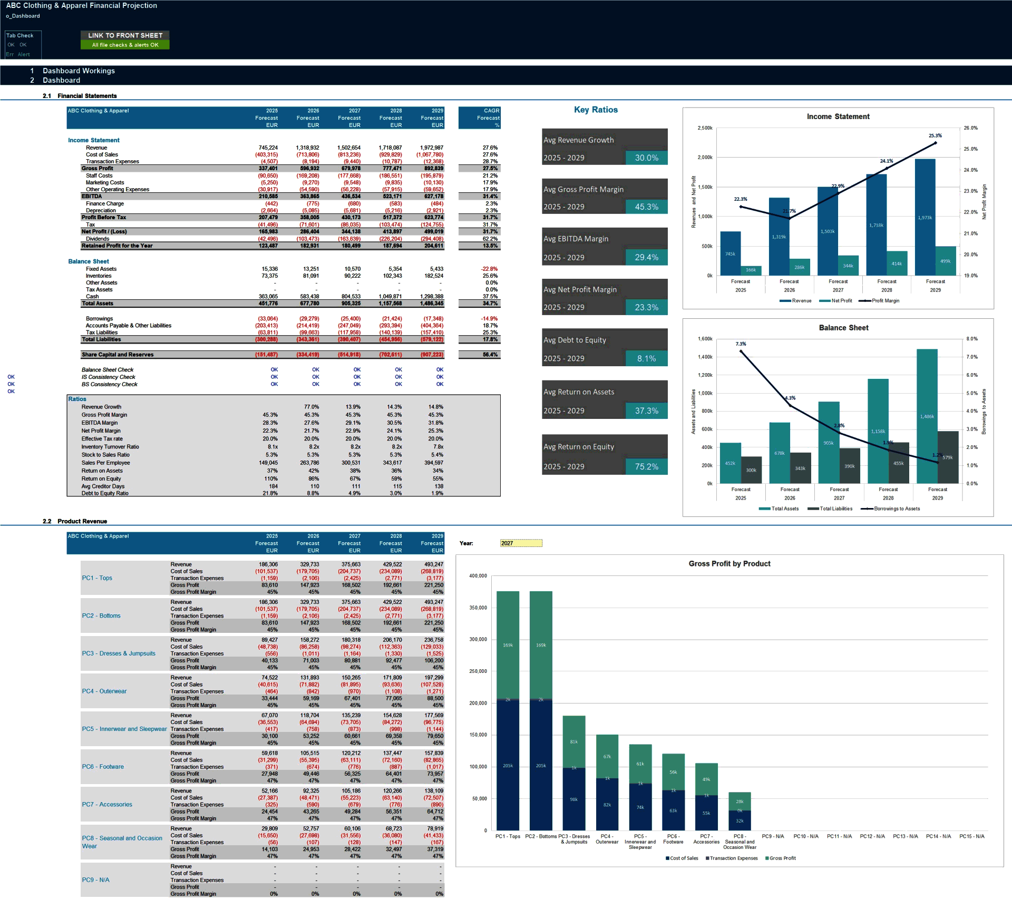Select the 'Dashboard Workings' section heading
The width and height of the screenshot is (1012, 899).
click(x=79, y=71)
